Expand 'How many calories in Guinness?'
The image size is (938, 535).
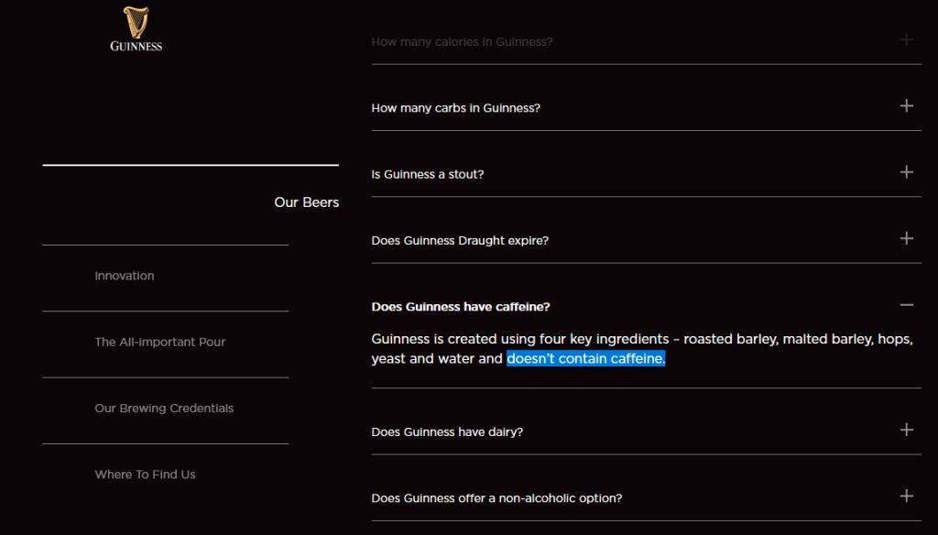[462, 42]
